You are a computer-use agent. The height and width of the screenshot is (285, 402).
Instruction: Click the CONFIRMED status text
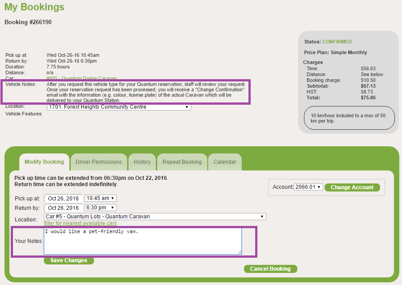point(337,42)
